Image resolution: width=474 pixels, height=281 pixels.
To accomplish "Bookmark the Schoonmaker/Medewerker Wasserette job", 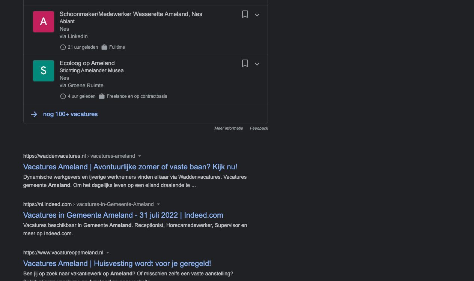I will pos(245,15).
